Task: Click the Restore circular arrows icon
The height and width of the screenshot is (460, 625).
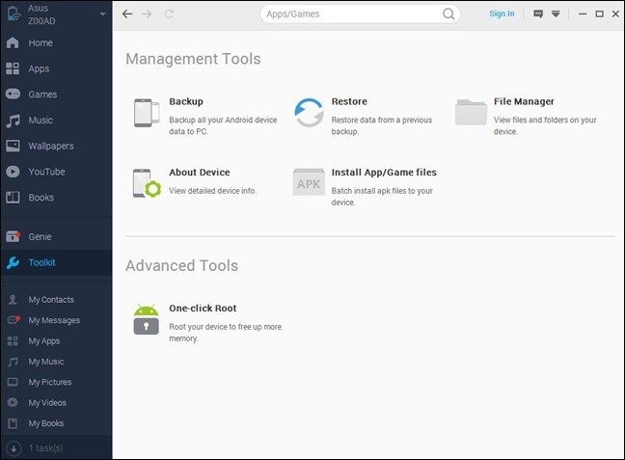Action: [309, 113]
